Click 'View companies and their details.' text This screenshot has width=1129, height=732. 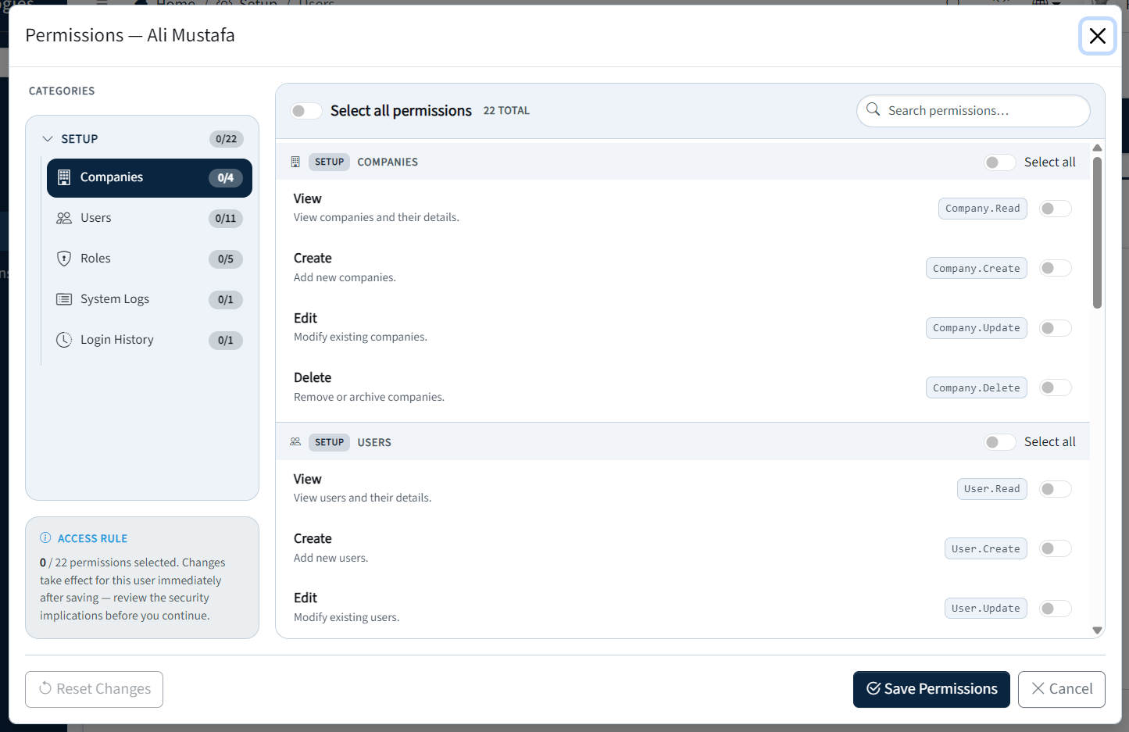(x=377, y=217)
